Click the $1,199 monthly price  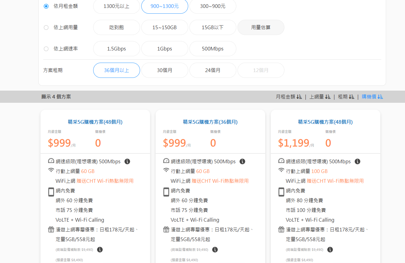point(294,143)
